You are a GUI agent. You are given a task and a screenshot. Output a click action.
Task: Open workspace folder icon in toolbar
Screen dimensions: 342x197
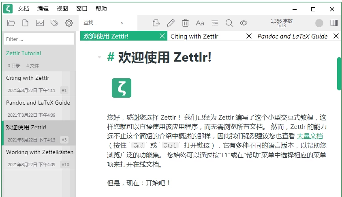point(11,23)
